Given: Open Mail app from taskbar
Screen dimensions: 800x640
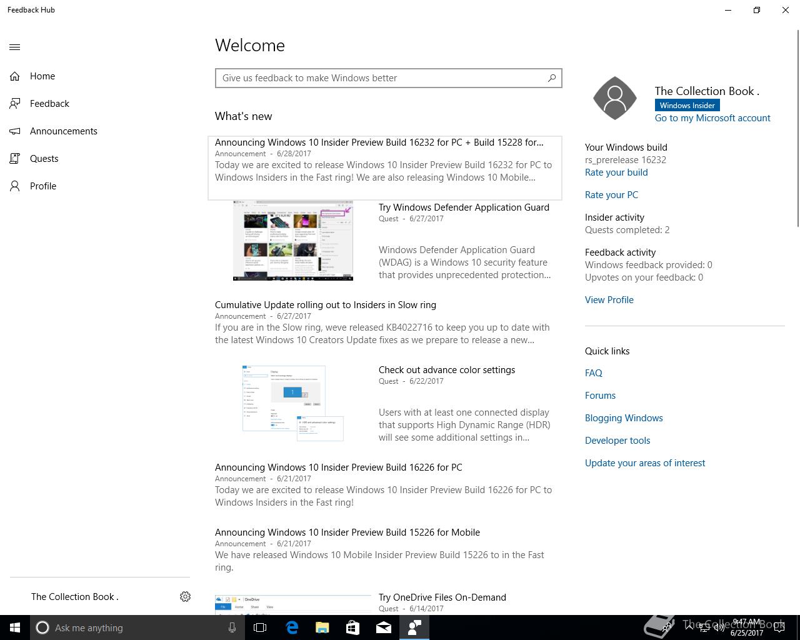Looking at the screenshot, I should pos(384,627).
